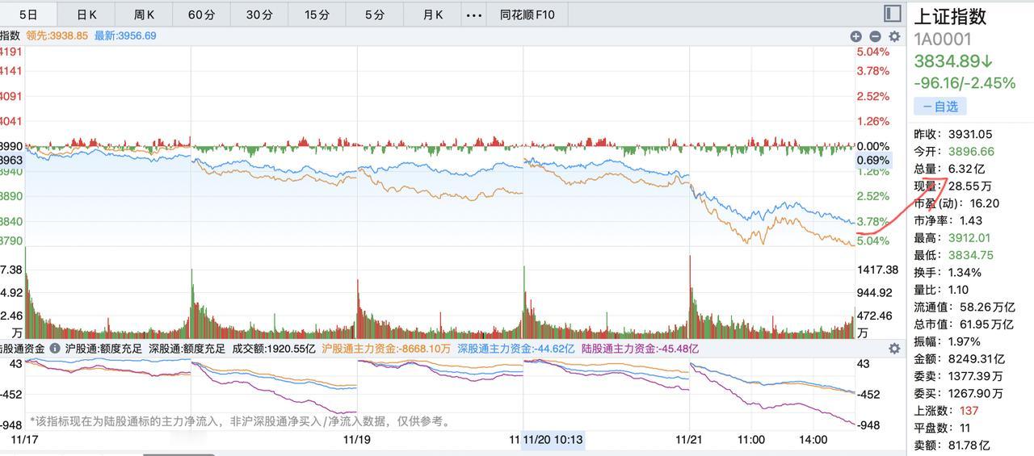Image resolution: width=1034 pixels, height=456 pixels.
Task: Click the info icon beside 陆股通资金
Action: pyautogui.click(x=55, y=349)
